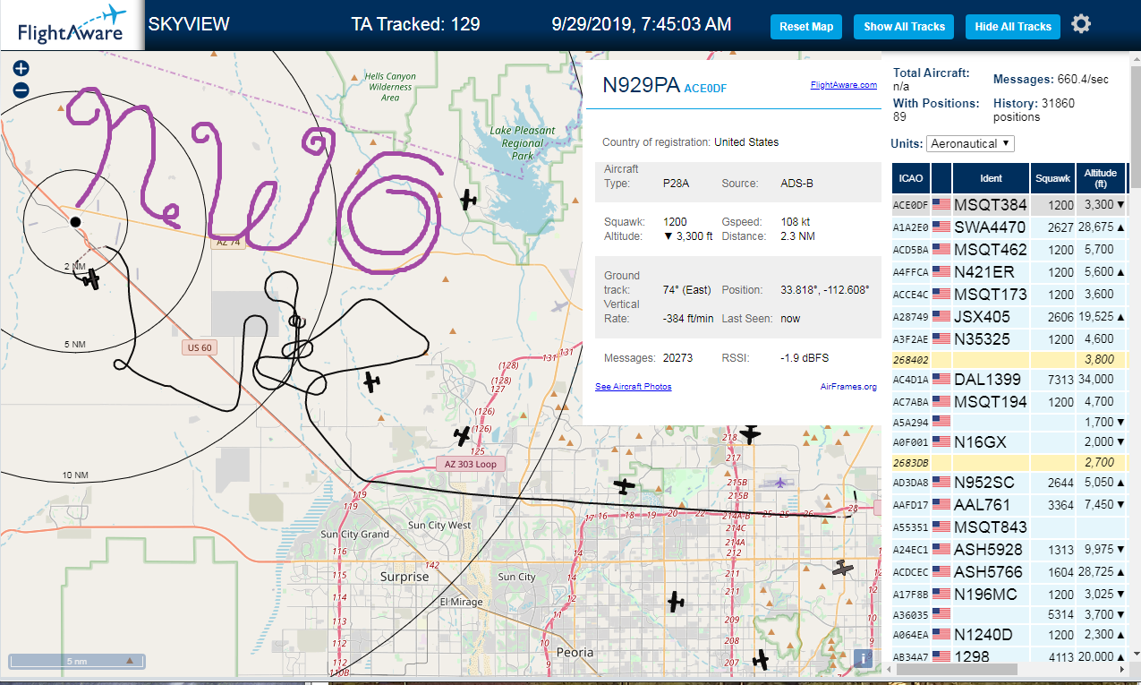Screen dimensions: 1141x685
Task: Zoom in with the plus map button
Action: (21, 68)
